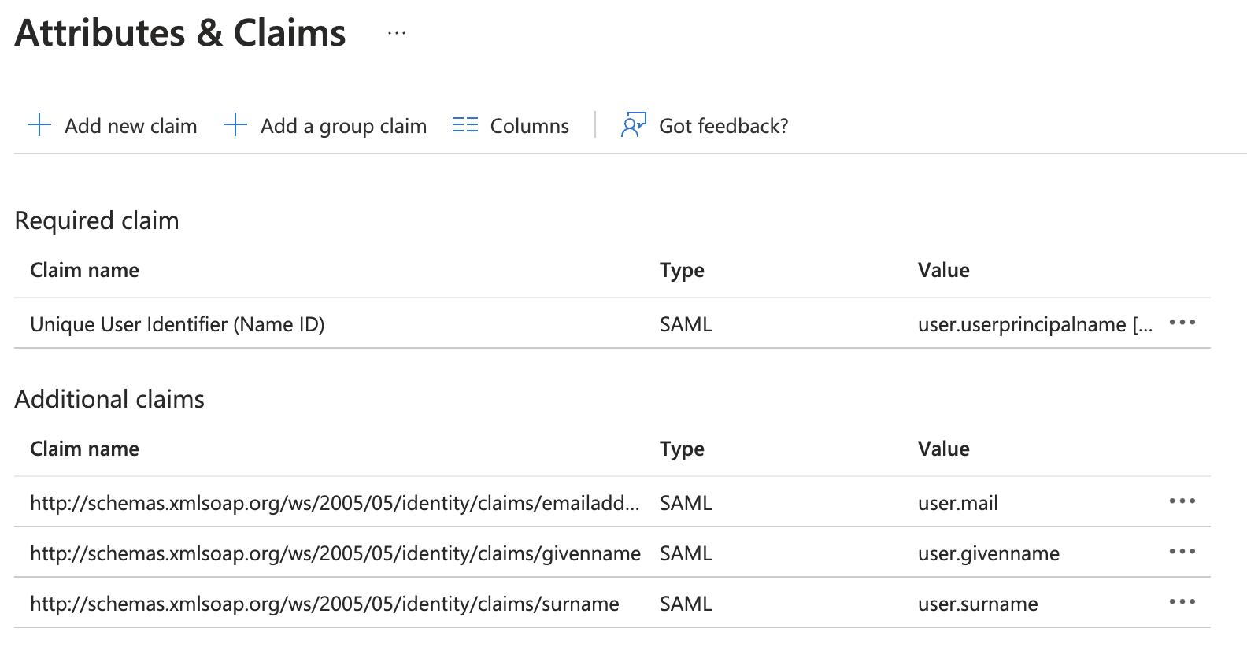Click the user.surname value

978,604
